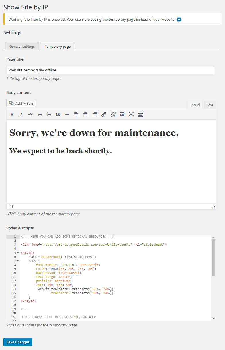Select the Temporary page tab
Viewport: 225px width, 350px height.
[58, 46]
